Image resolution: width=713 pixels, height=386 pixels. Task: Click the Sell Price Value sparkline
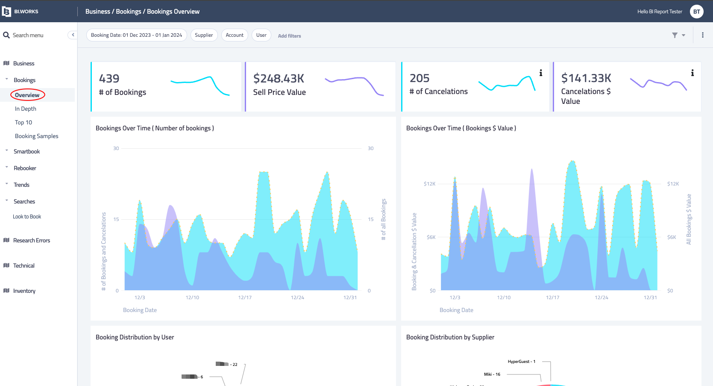pyautogui.click(x=355, y=86)
